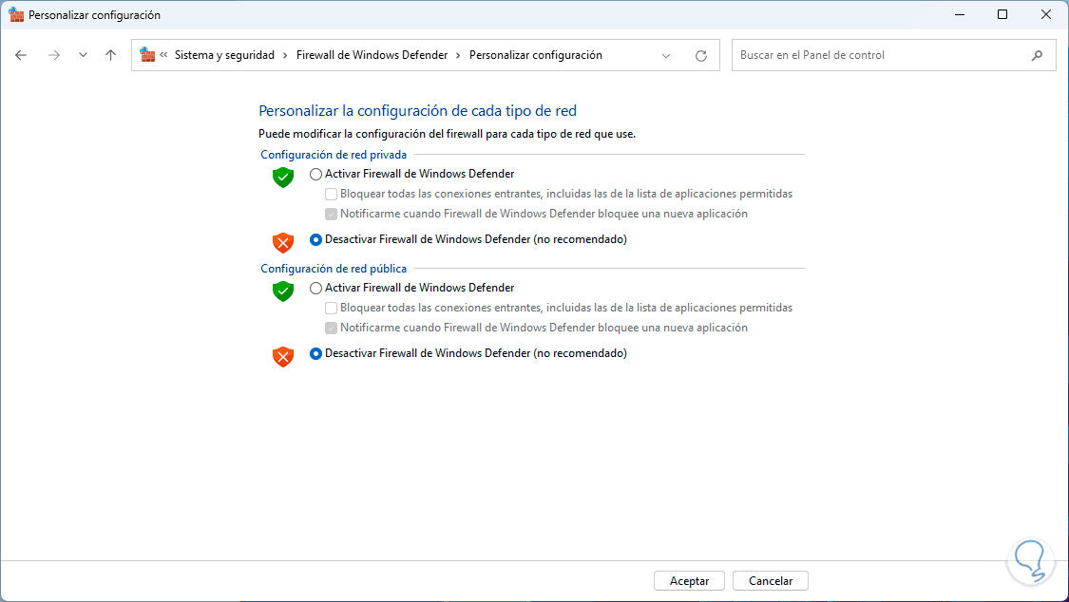Expand the chevron after Firewall de Windows Defender
Screen dimensions: 1069x602
(458, 55)
